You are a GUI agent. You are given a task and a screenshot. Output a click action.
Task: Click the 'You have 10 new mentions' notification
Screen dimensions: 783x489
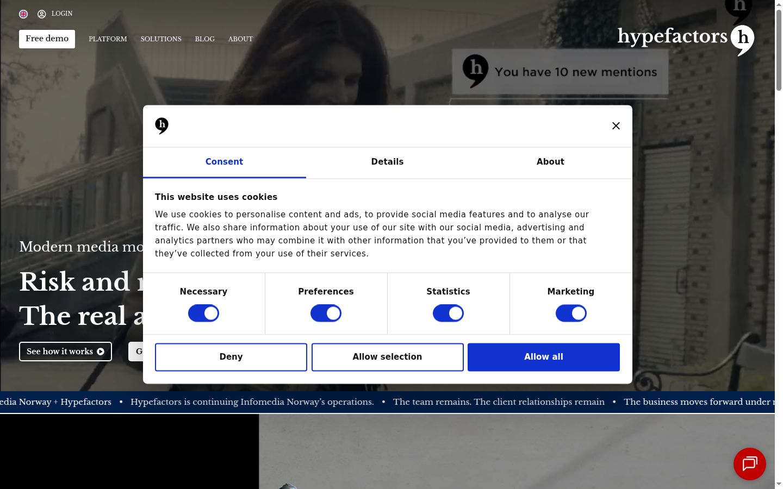tap(560, 72)
